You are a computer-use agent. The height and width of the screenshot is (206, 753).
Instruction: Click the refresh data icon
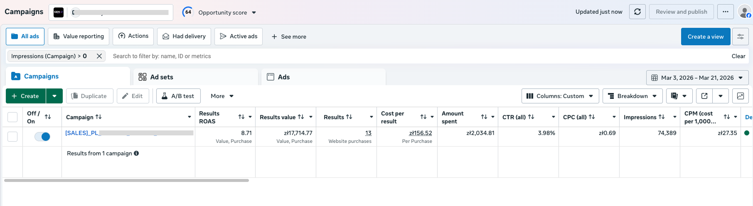pyautogui.click(x=637, y=12)
